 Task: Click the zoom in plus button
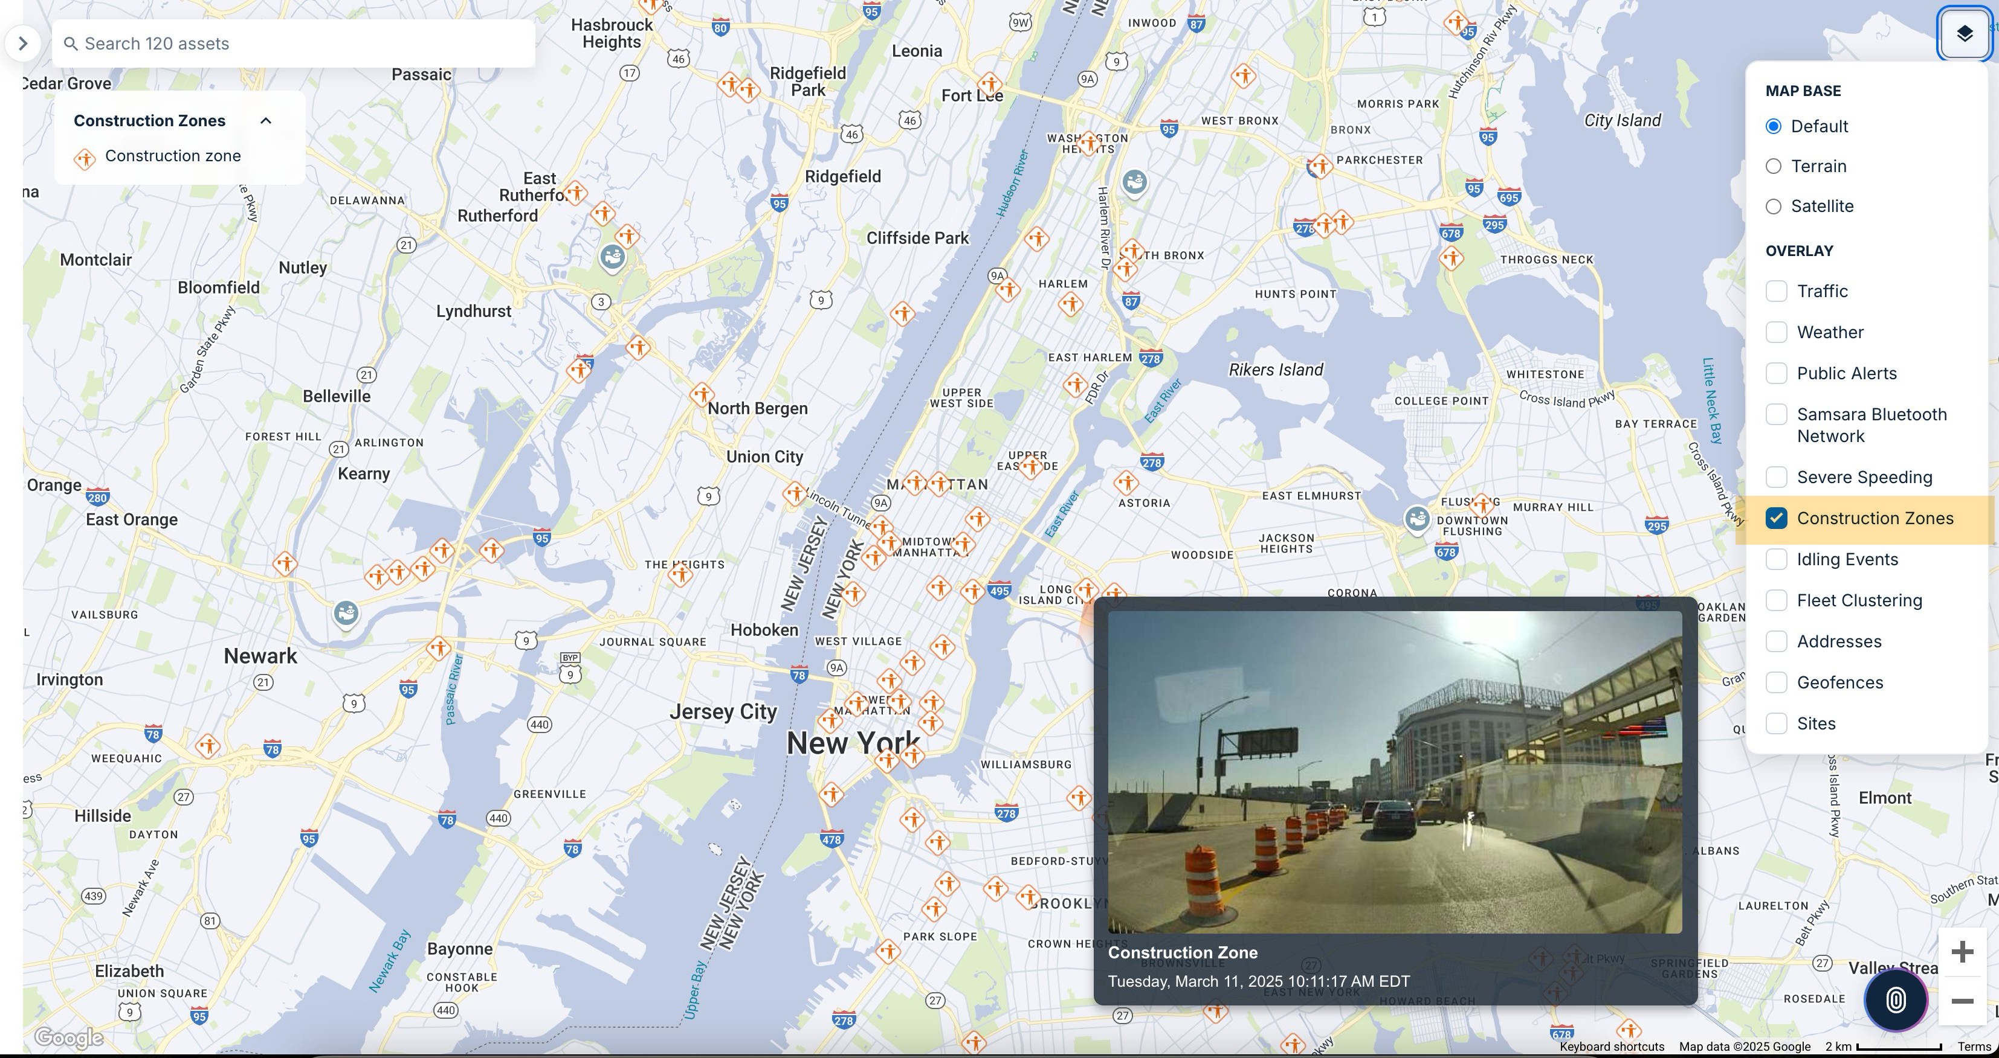(x=1962, y=952)
